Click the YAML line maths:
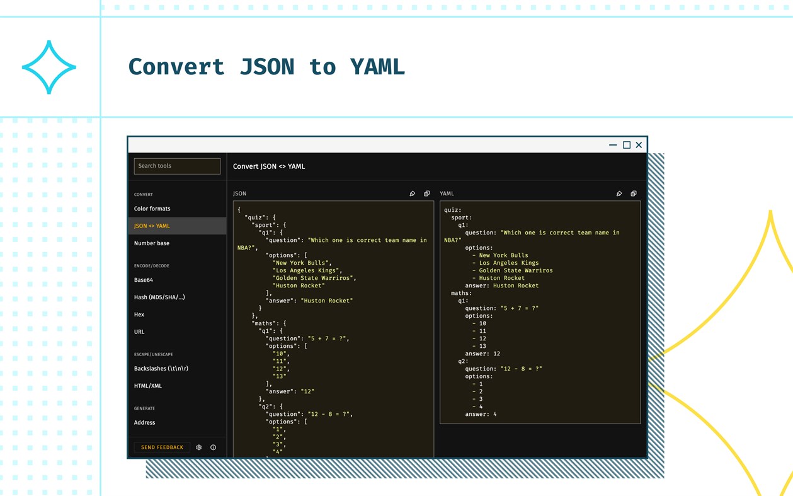Screen dimensions: 793x496 point(462,293)
